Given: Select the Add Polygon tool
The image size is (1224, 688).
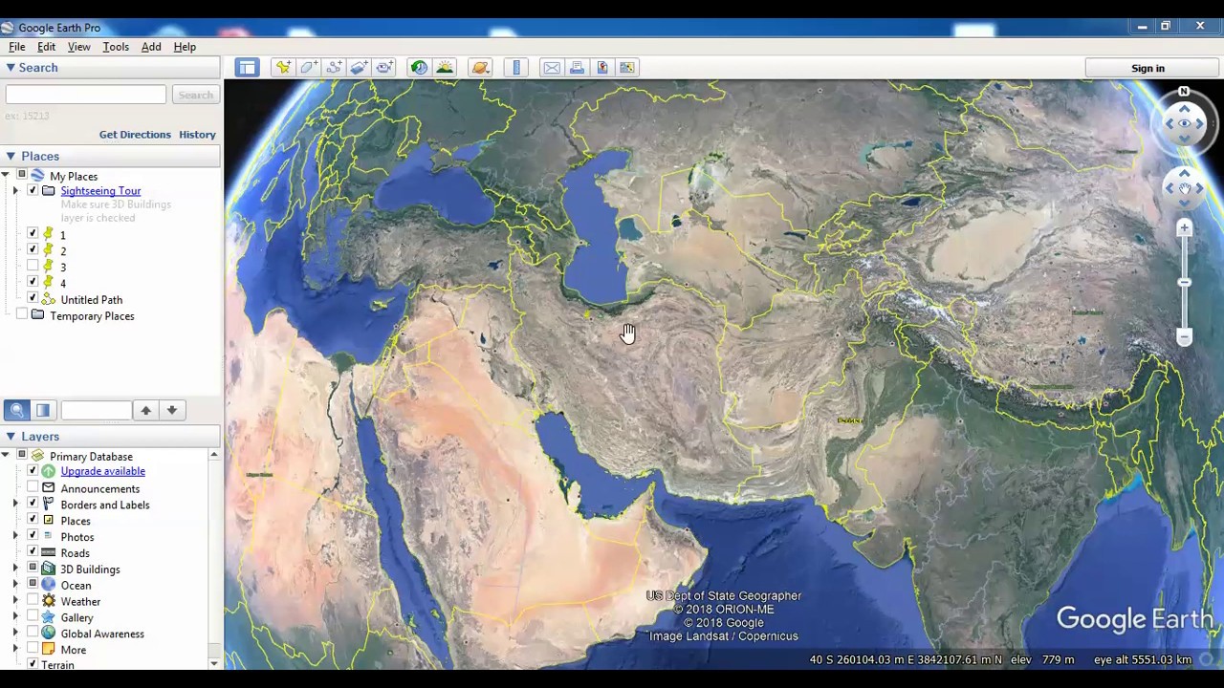Looking at the screenshot, I should point(308,68).
